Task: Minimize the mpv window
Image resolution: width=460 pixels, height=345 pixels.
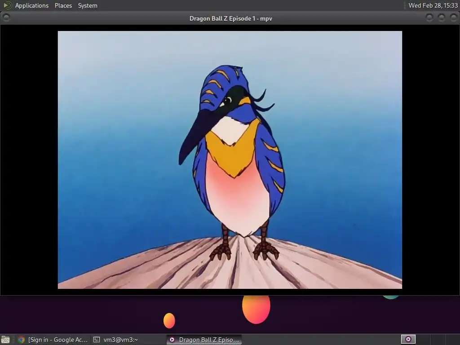Action: tap(429, 18)
